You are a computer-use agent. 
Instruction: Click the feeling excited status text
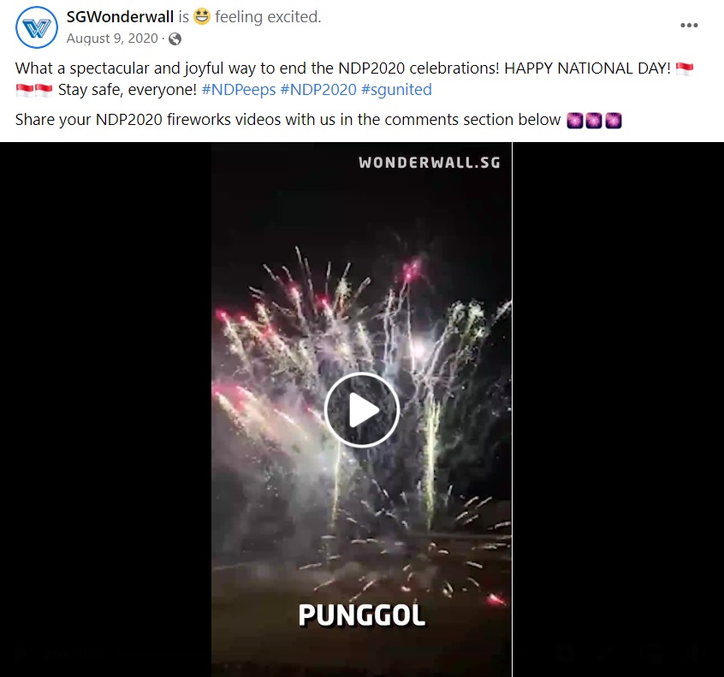pyautogui.click(x=268, y=16)
